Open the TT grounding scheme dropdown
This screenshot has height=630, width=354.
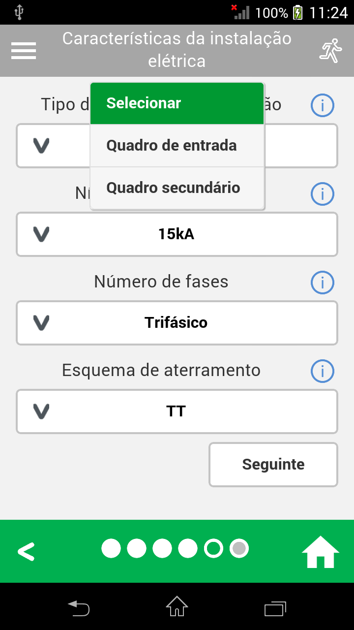(177, 411)
